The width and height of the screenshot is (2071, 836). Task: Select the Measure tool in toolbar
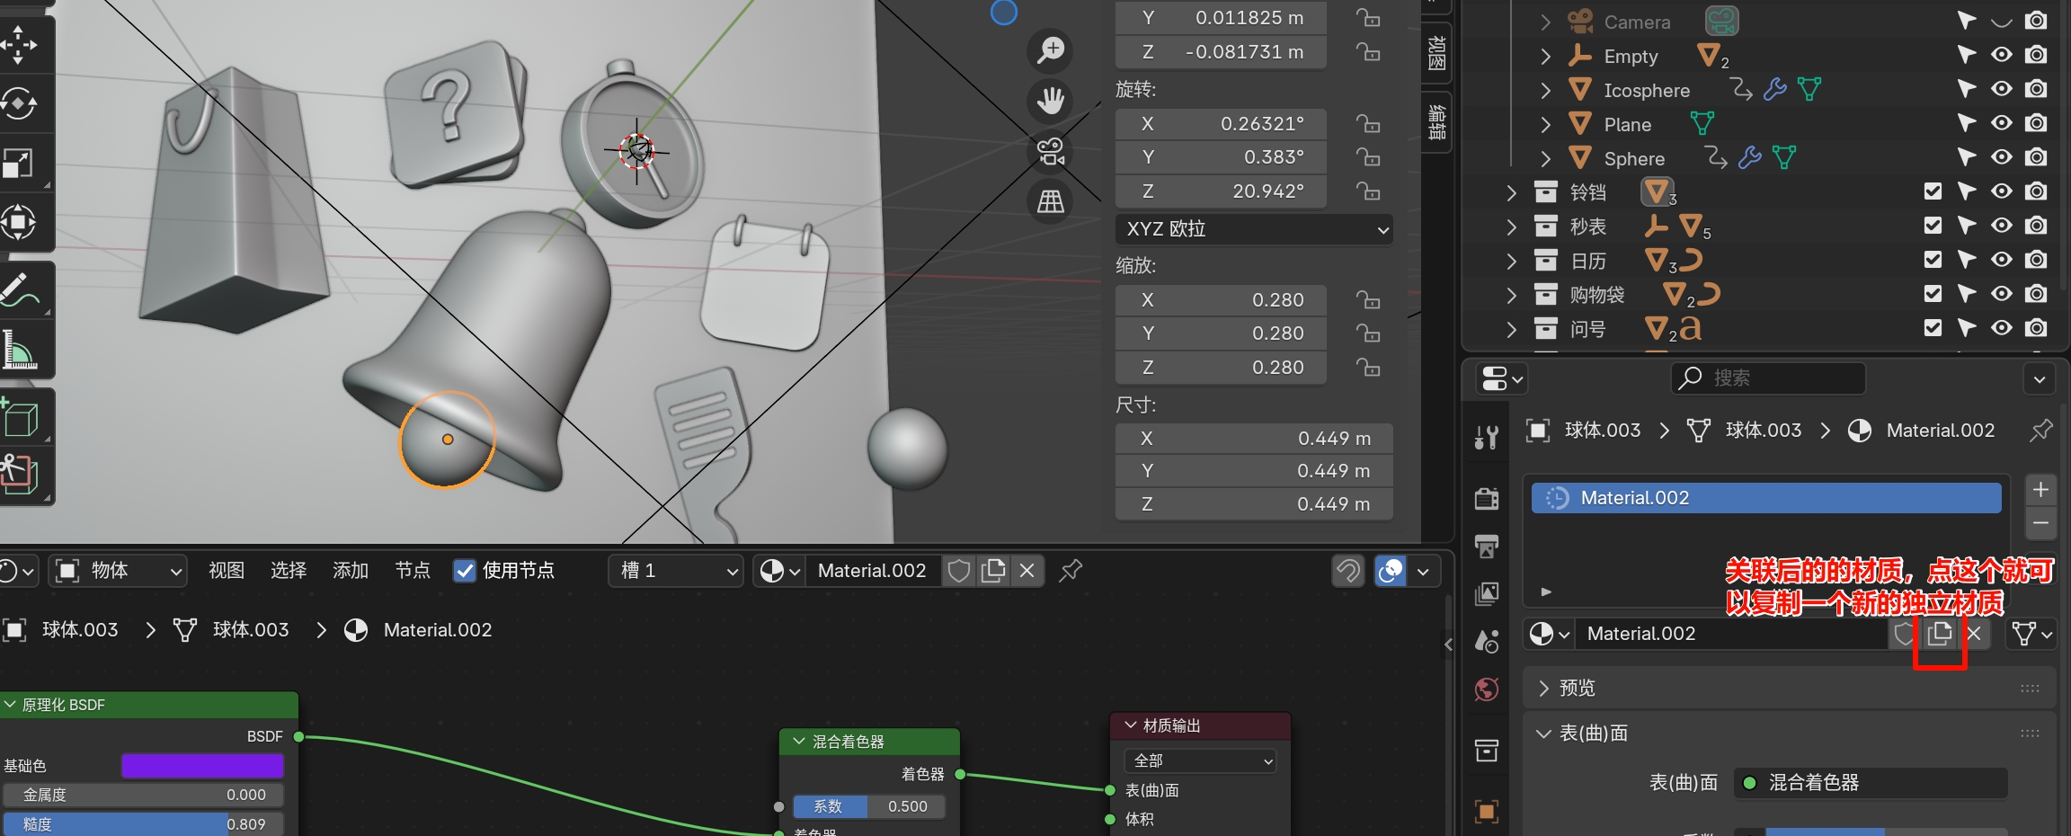(x=20, y=351)
